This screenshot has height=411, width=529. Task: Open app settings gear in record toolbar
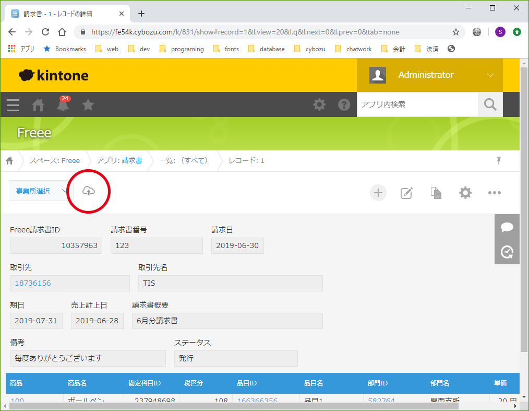click(465, 193)
